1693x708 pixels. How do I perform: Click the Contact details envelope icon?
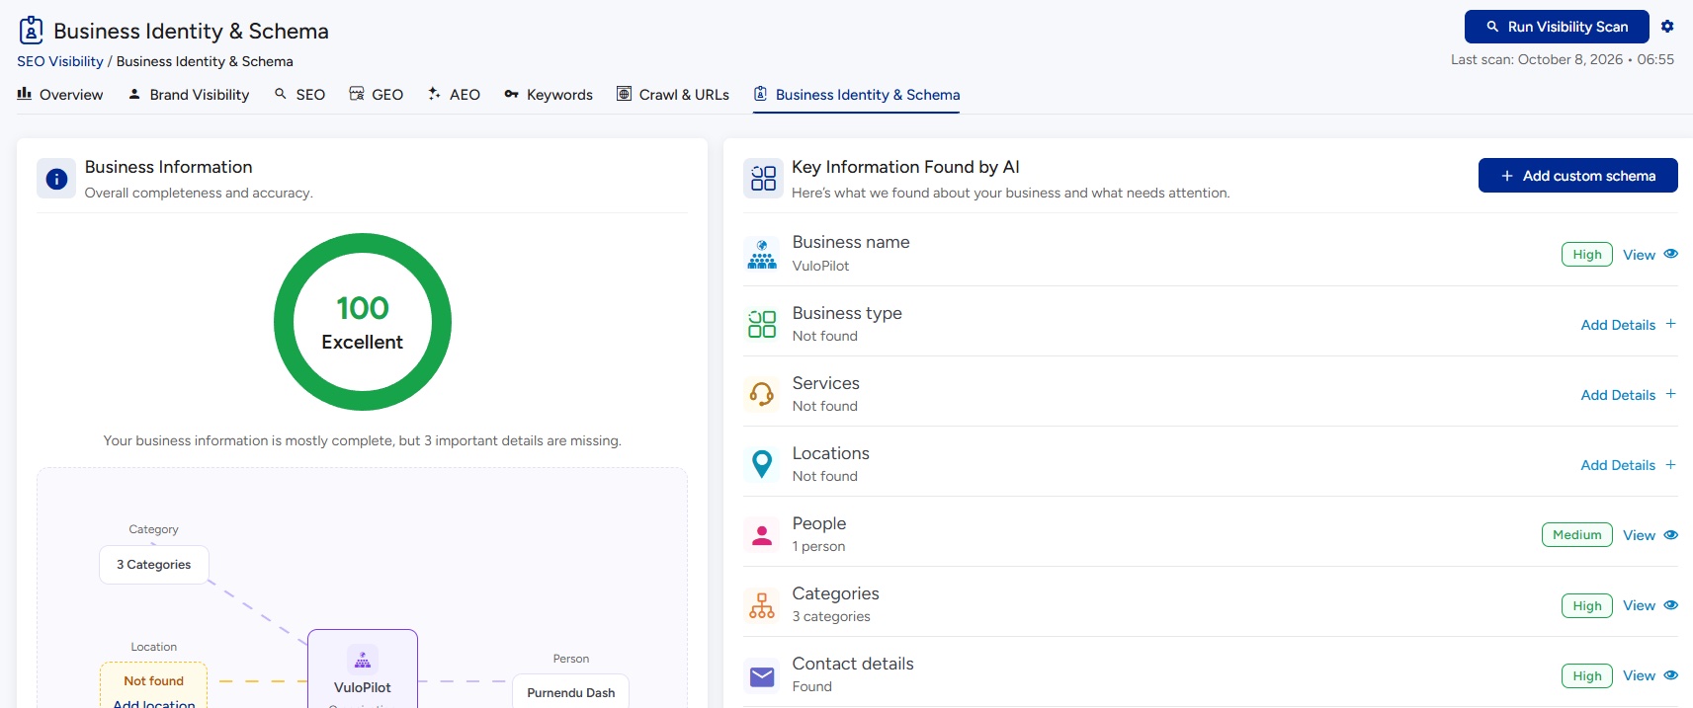pyautogui.click(x=762, y=676)
